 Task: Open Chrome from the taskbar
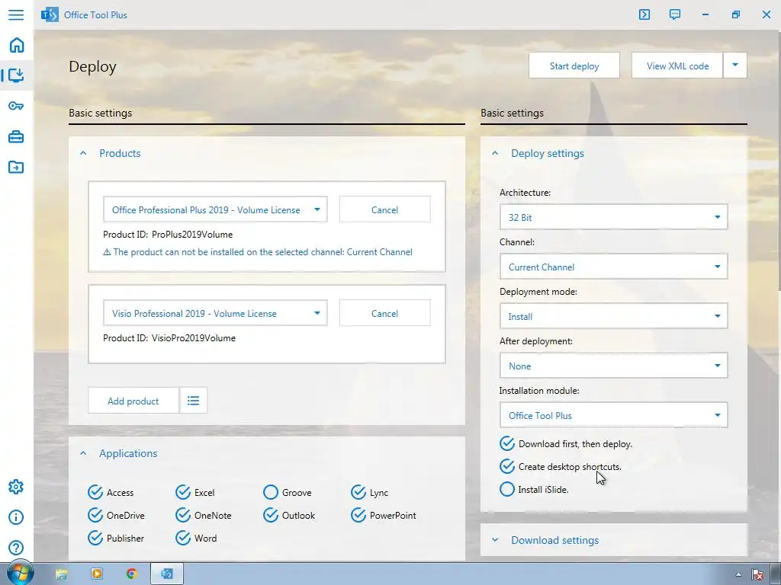131,574
